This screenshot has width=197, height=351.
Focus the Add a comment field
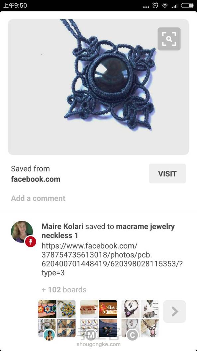[38, 198]
